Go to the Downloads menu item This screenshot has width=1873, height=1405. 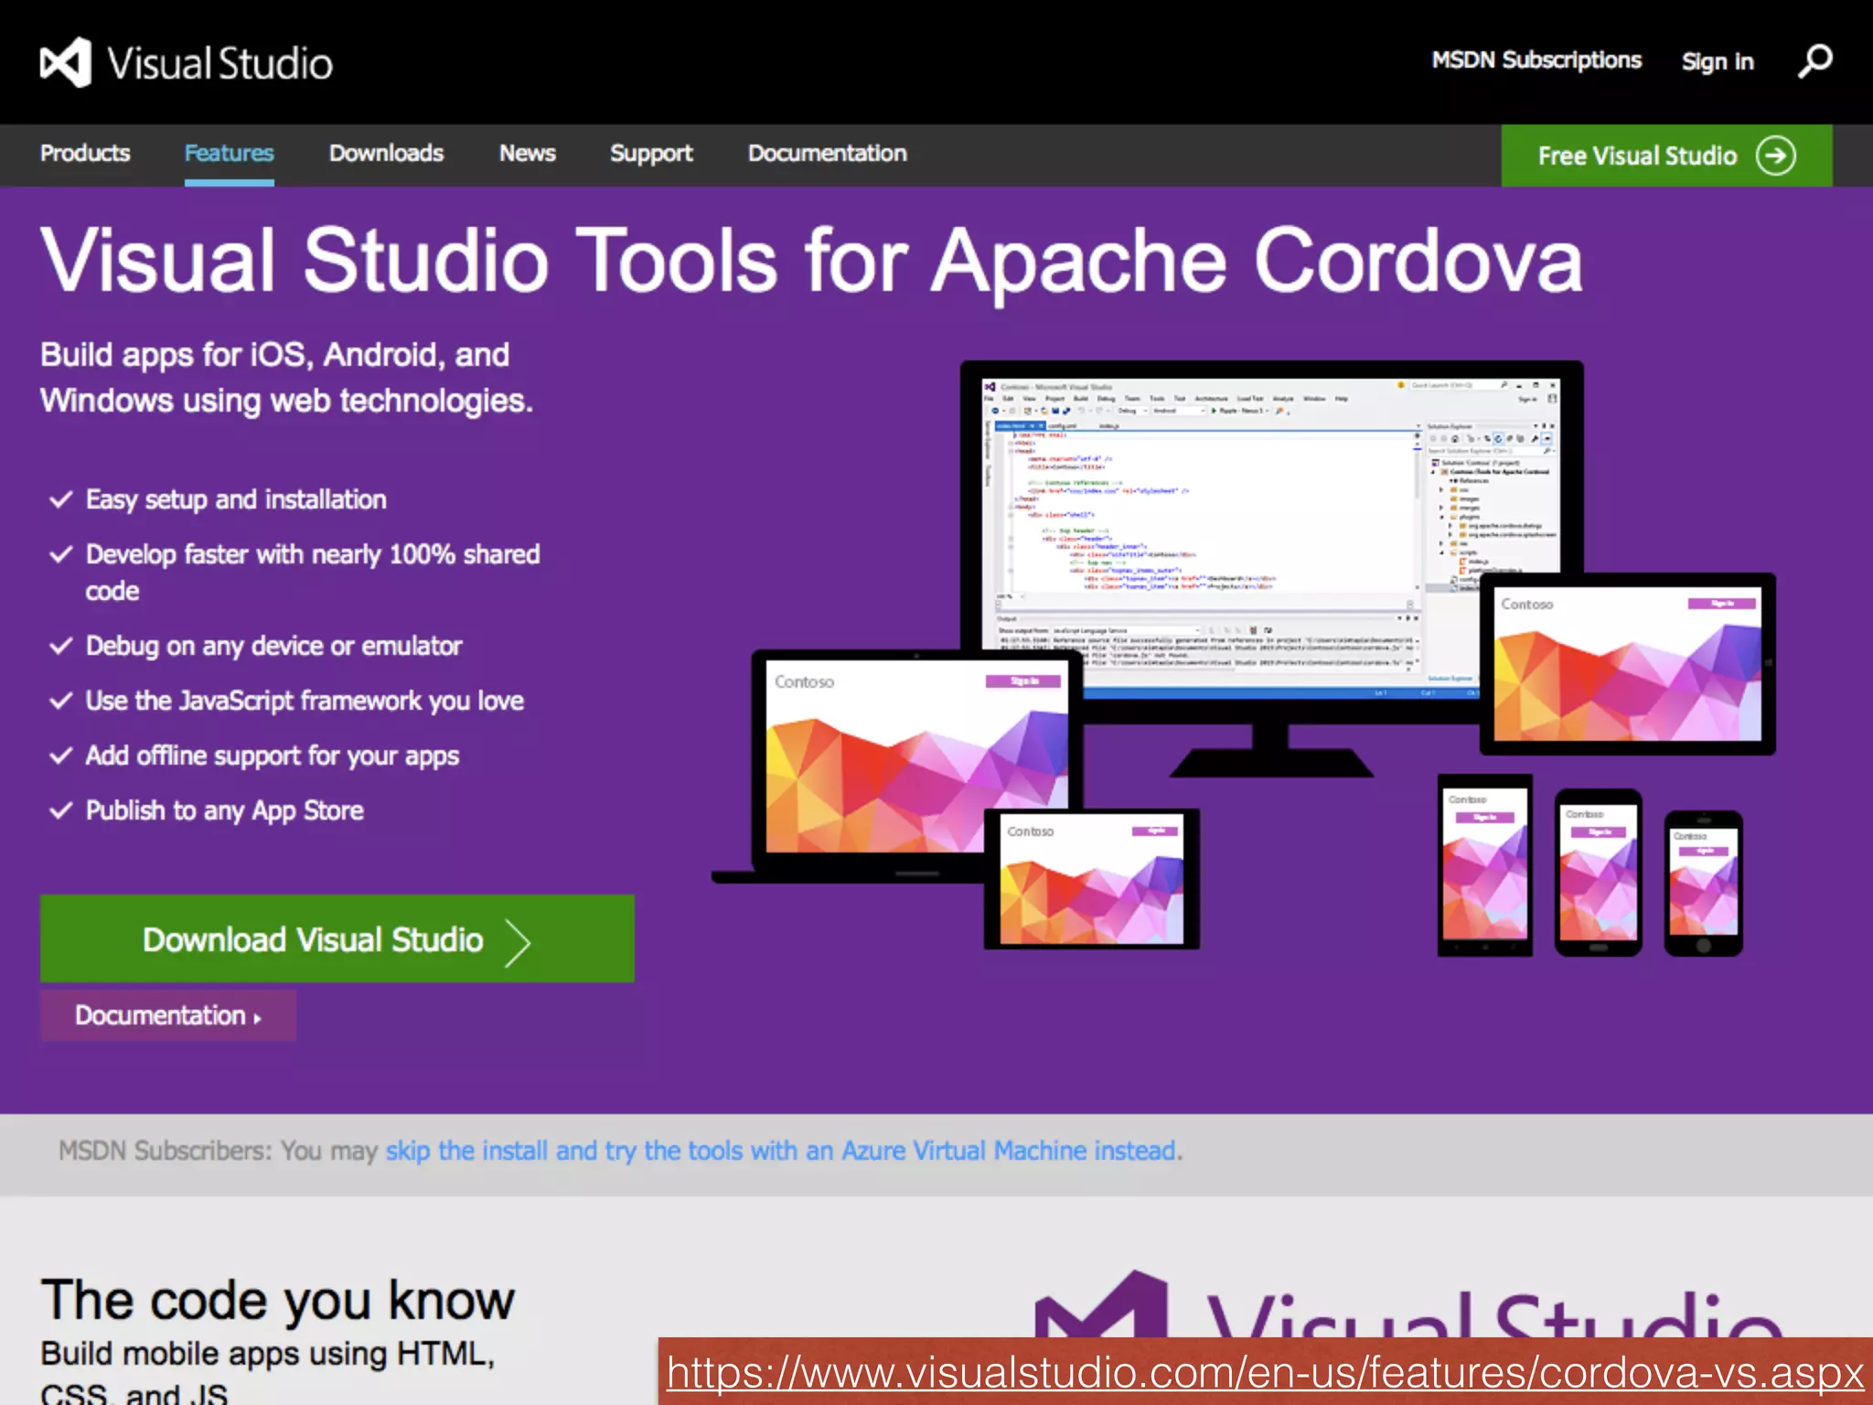pos(386,153)
